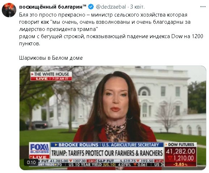Click the tweet text about Dow падение
The image size is (209, 173).
pyautogui.click(x=111, y=40)
